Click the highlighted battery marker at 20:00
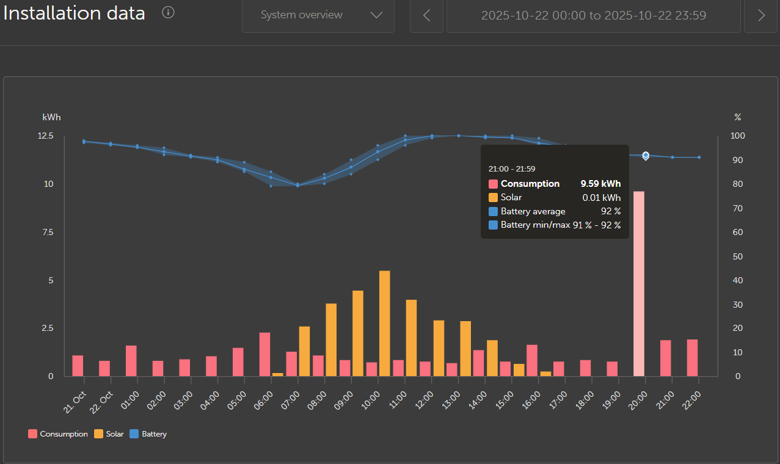The height and width of the screenshot is (464, 780). click(646, 156)
